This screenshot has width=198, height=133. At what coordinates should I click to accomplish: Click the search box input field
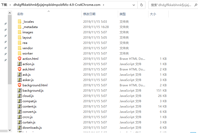point(173,5)
